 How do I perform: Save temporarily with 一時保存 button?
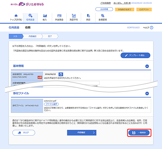[x=139, y=133]
